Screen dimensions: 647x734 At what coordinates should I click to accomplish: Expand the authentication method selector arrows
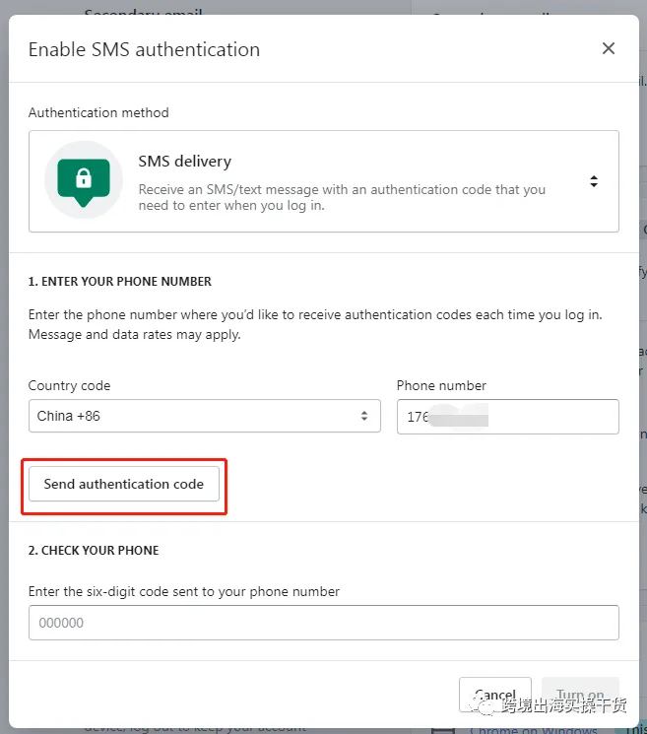point(594,181)
